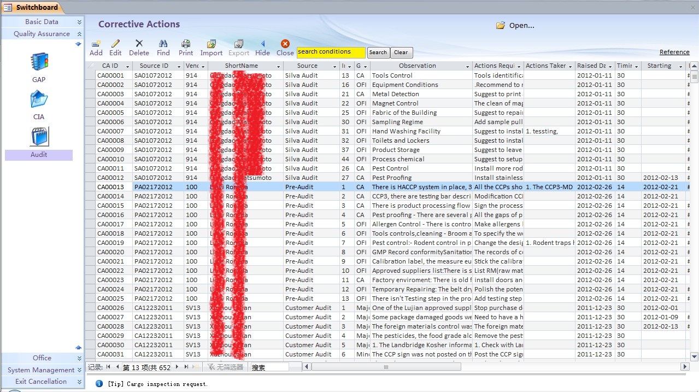Click the "Hand Washing Facility" observation cell
The height and width of the screenshot is (392, 699).
click(x=421, y=131)
